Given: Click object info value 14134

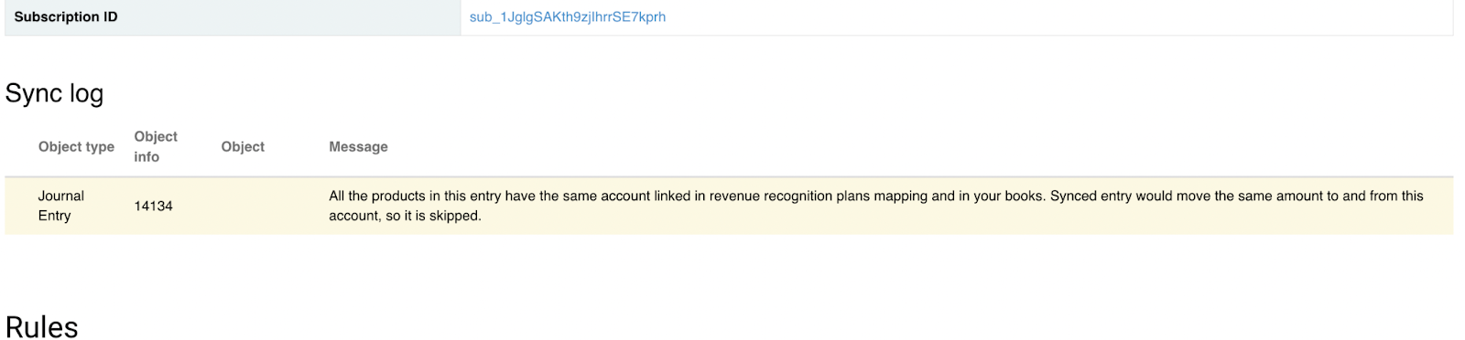Looking at the screenshot, I should coord(153,206).
